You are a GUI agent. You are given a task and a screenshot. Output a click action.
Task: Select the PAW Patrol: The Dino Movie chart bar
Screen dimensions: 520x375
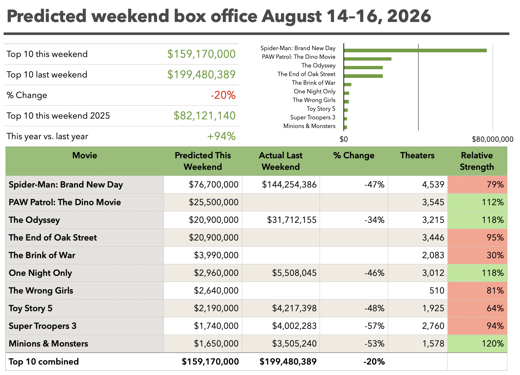(368, 59)
